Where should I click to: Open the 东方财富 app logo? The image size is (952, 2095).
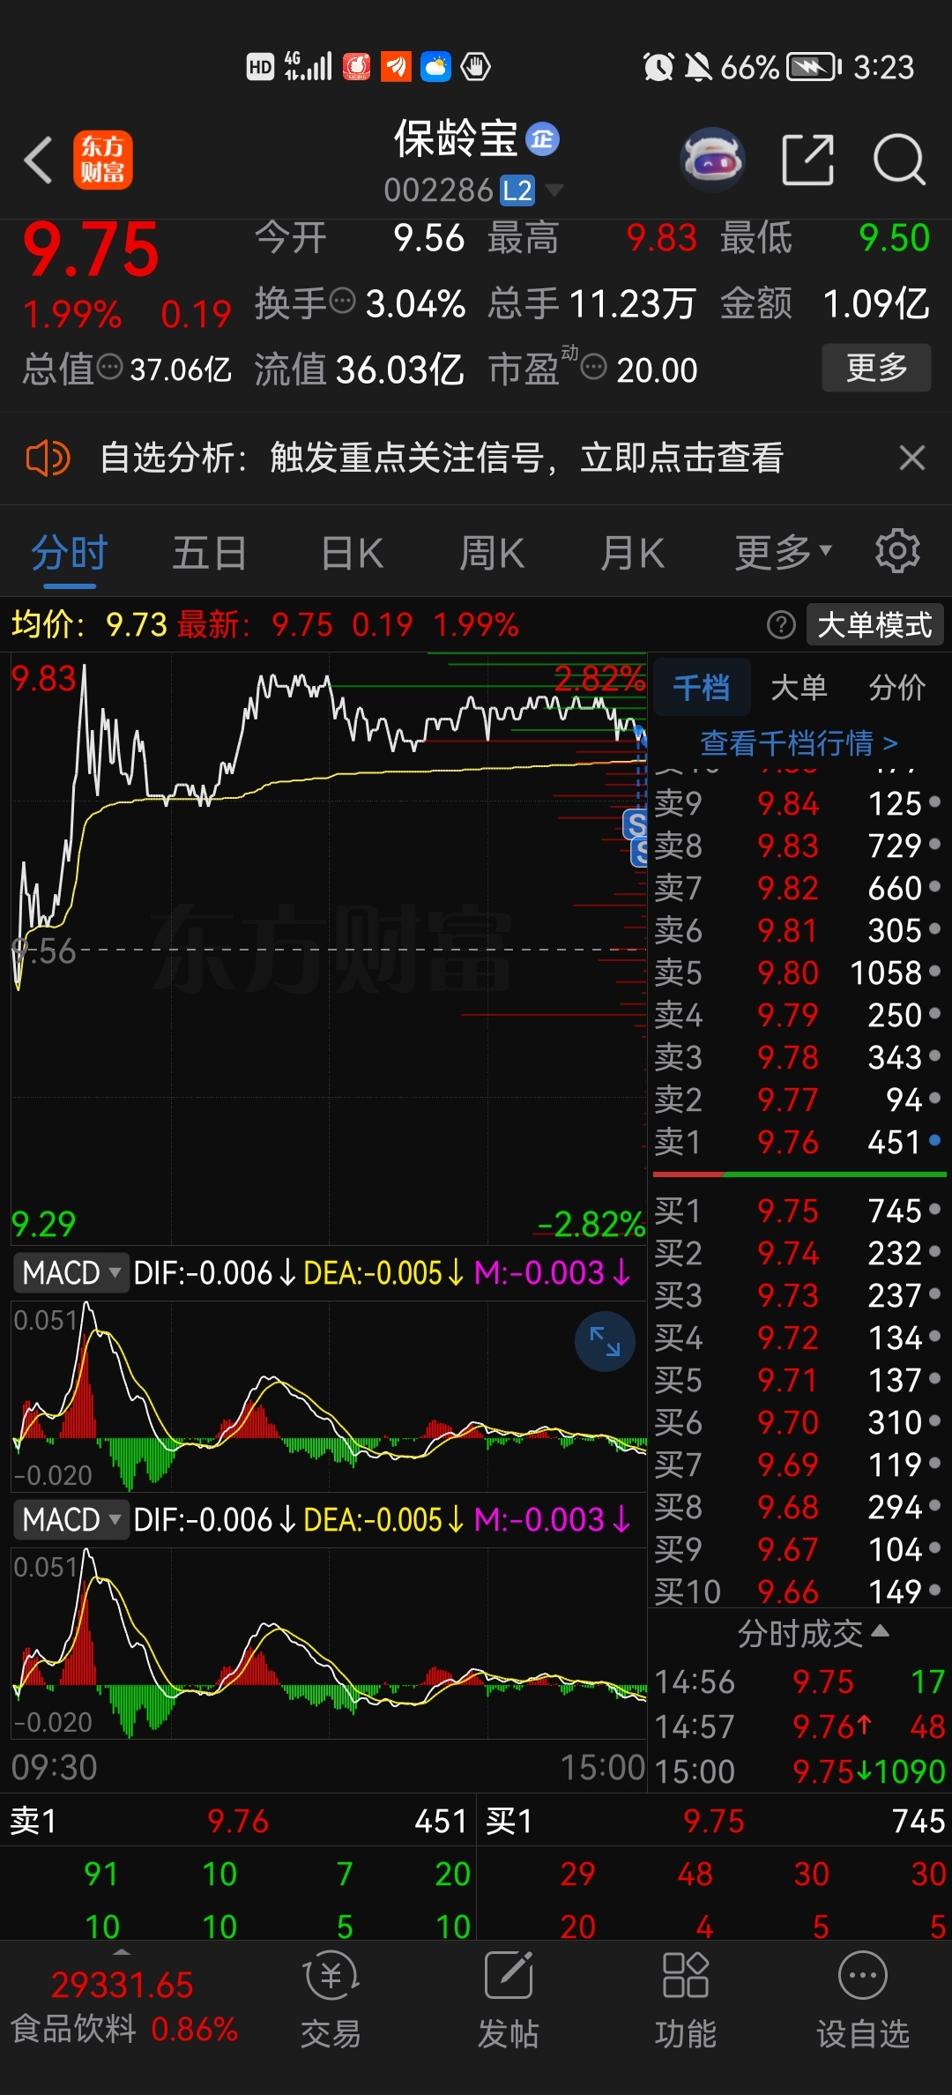103,160
